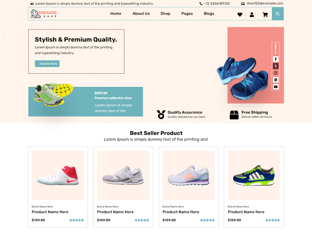Activate the search icon in the navbar

point(278,14)
